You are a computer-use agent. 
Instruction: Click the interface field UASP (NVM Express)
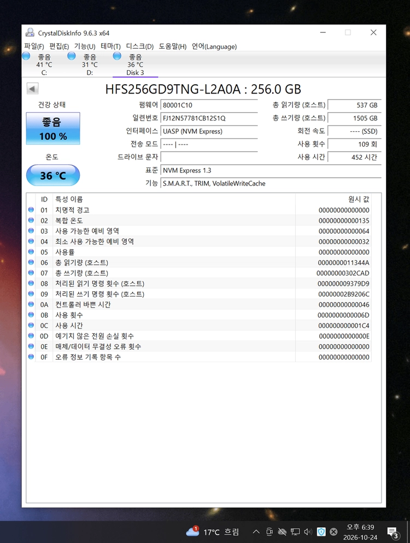(209, 131)
